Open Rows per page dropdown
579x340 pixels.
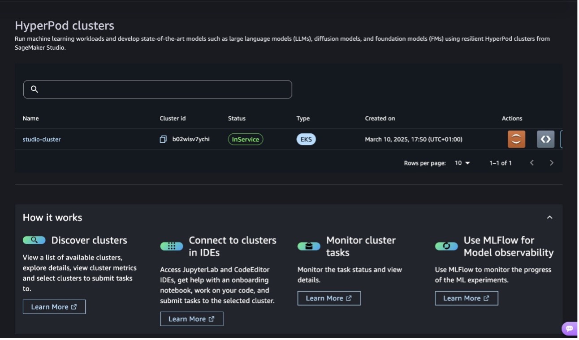[462, 163]
